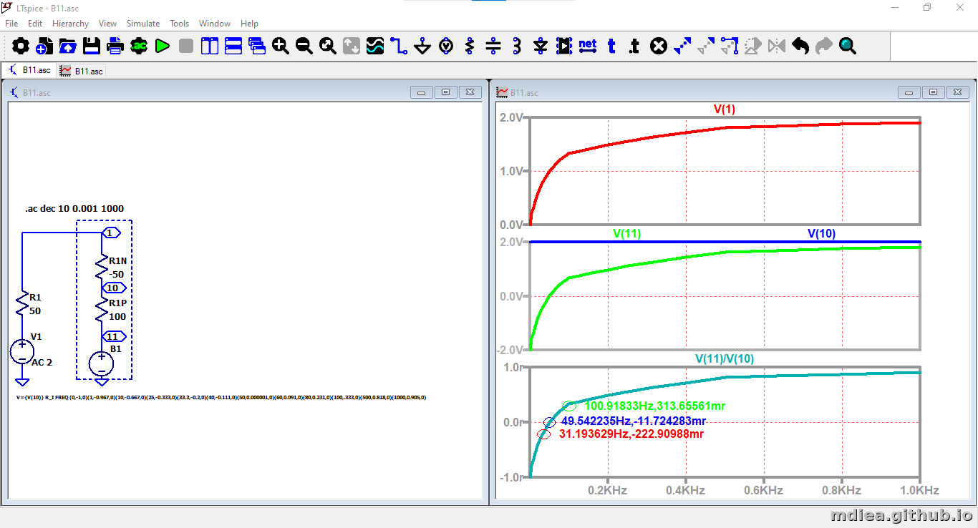Click the Undo arrow
Screen dimensions: 978x528
(800, 47)
